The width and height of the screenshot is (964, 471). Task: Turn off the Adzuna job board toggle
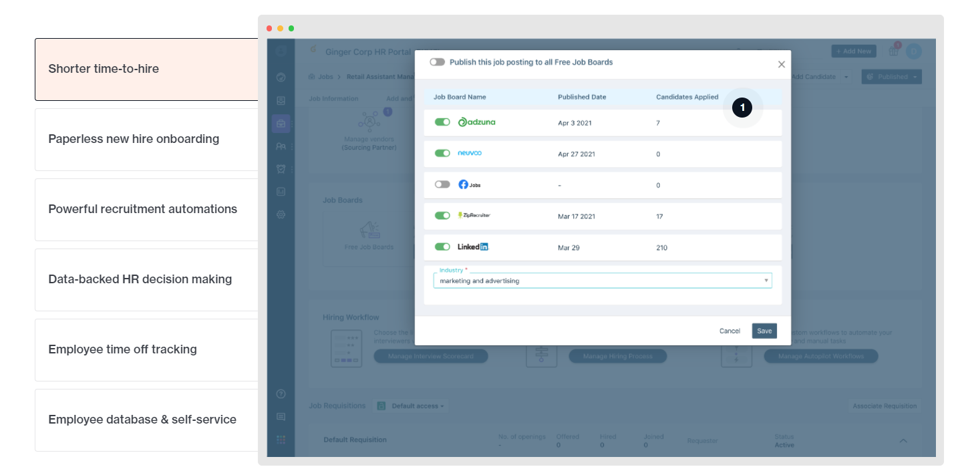click(442, 122)
